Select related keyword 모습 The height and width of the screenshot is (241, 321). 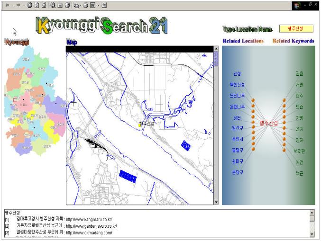[299, 107]
